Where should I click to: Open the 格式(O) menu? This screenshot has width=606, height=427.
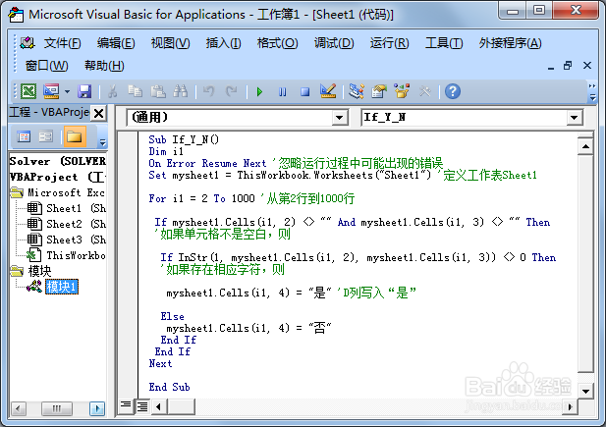pos(278,43)
